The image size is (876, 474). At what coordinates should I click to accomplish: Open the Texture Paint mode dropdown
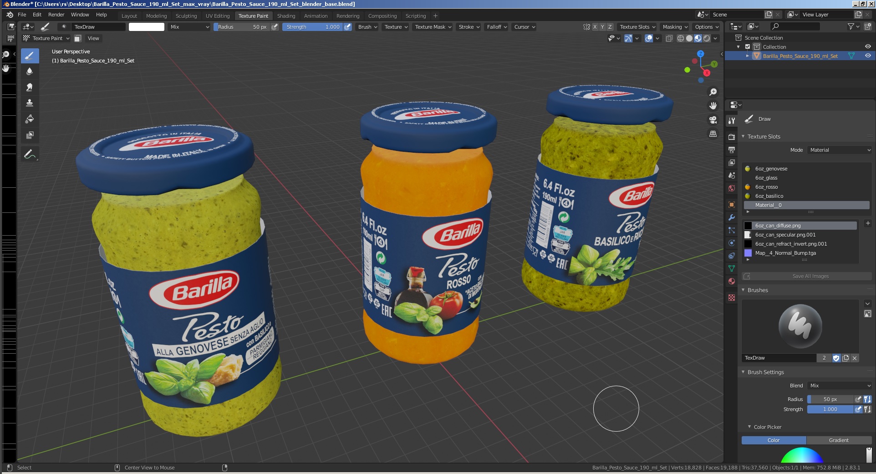coord(46,38)
